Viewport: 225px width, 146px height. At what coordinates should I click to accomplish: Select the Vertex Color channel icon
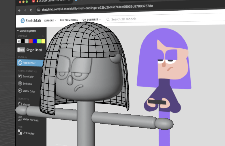[20, 91]
